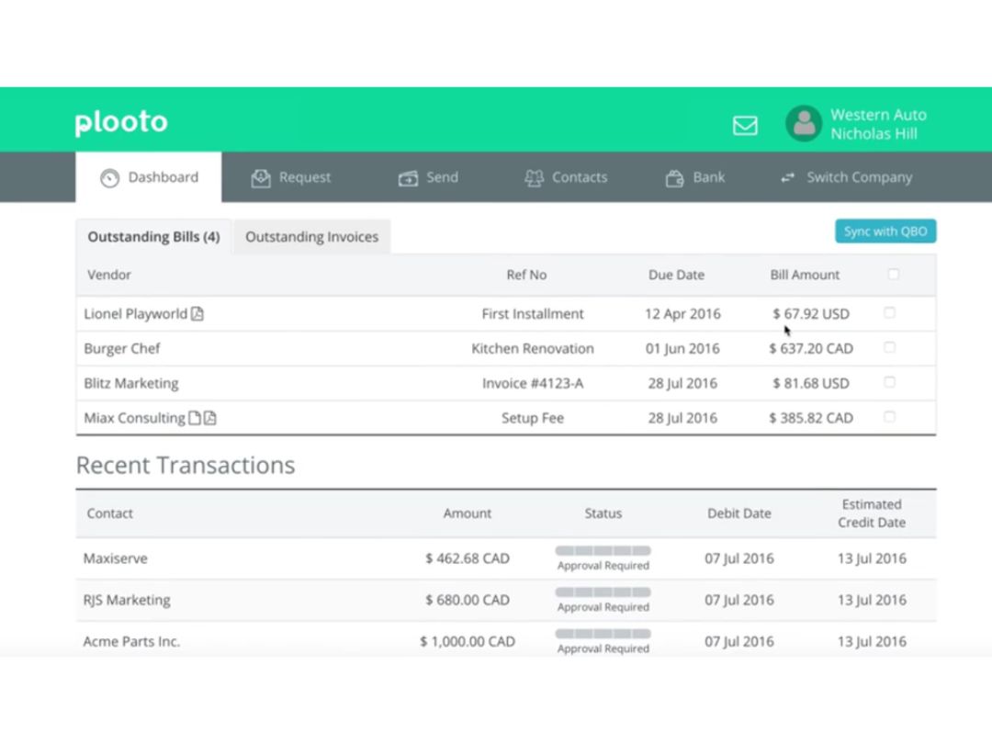Click the Contact column header

pyautogui.click(x=110, y=513)
